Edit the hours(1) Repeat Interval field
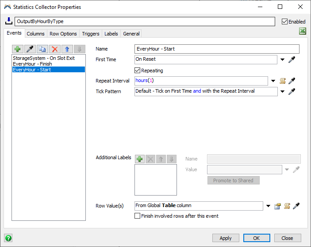Viewport: 311px width, 247px height. pyautogui.click(x=201, y=81)
